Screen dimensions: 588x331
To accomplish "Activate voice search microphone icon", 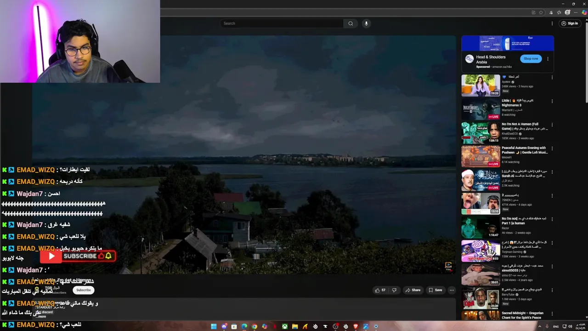I will click(366, 23).
